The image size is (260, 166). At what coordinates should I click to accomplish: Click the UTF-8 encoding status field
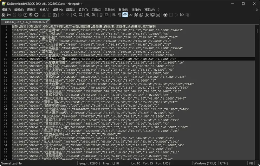224,163
